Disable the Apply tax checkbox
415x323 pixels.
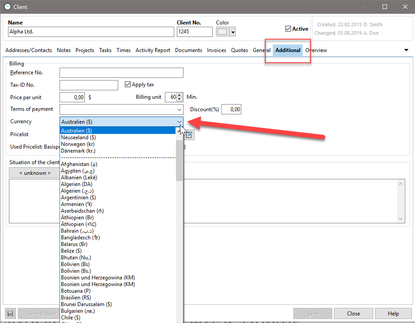(128, 85)
